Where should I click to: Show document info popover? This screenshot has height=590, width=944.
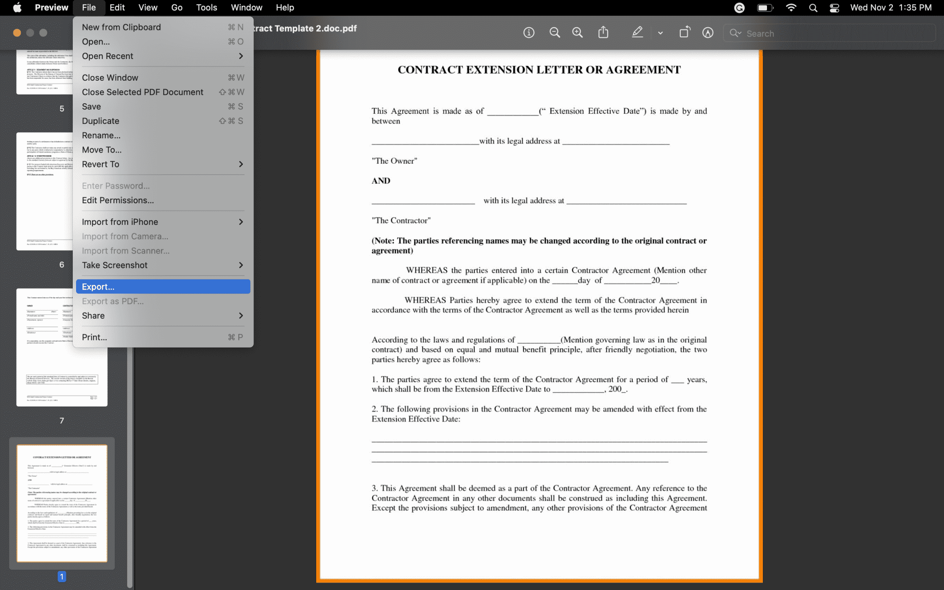click(x=529, y=33)
